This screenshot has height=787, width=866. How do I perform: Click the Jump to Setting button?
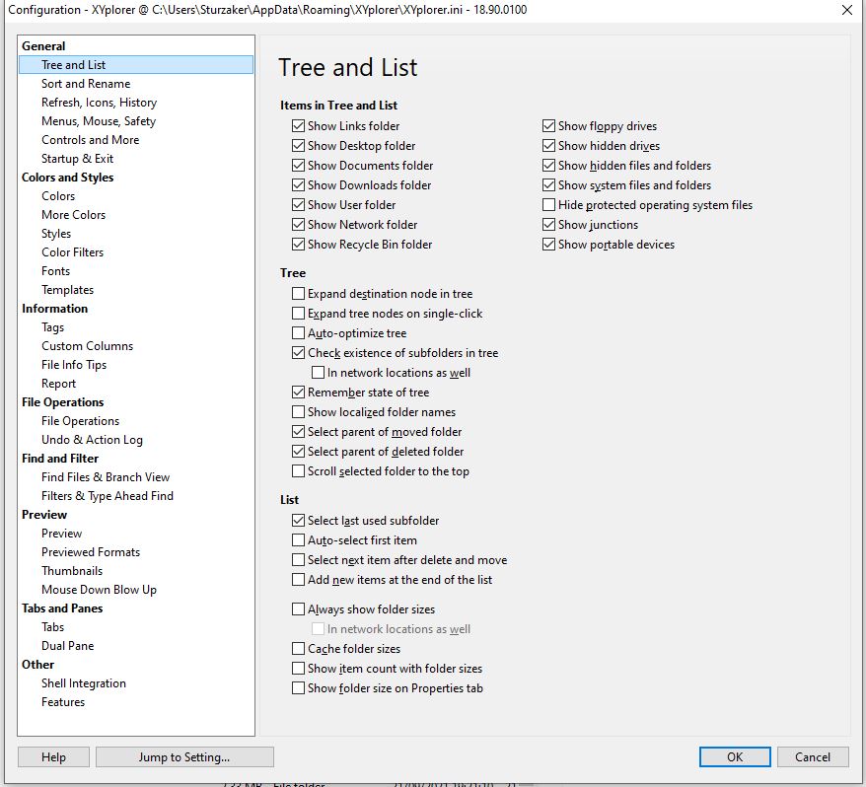tap(184, 757)
